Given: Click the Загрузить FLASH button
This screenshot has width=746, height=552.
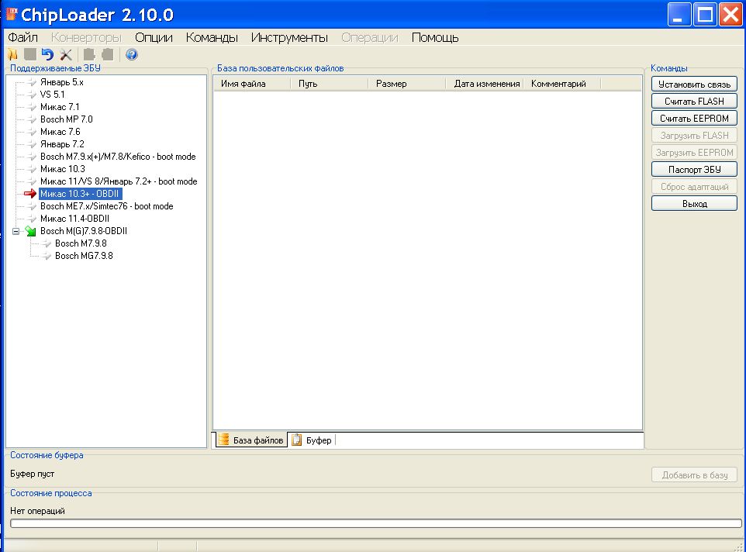Looking at the screenshot, I should point(694,136).
